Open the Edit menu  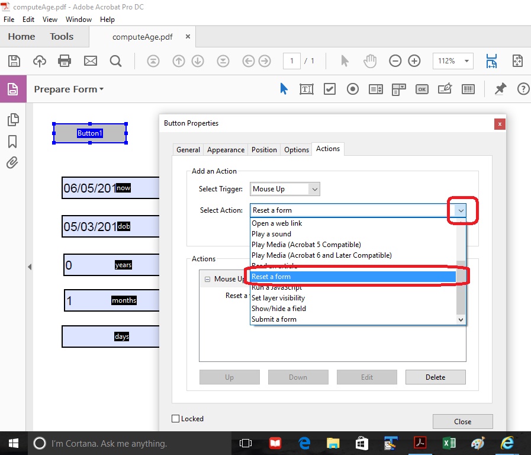28,19
